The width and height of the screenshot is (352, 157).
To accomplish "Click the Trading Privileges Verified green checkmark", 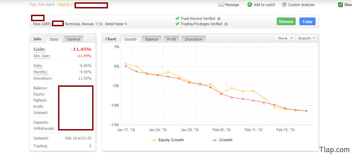I will click(x=177, y=24).
